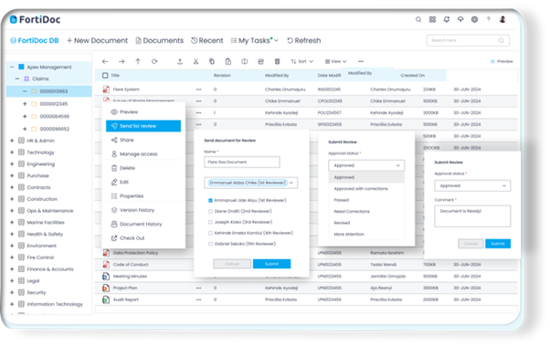Screen dimensions: 550x346
Task: Click New Document in top navigation
Action: pos(97,41)
